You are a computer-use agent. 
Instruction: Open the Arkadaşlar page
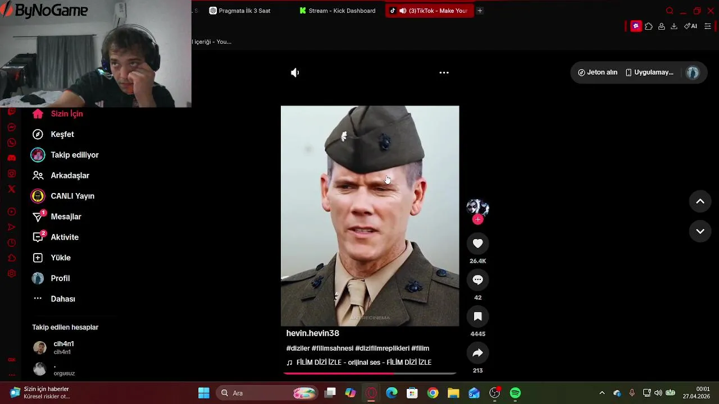(x=60, y=176)
